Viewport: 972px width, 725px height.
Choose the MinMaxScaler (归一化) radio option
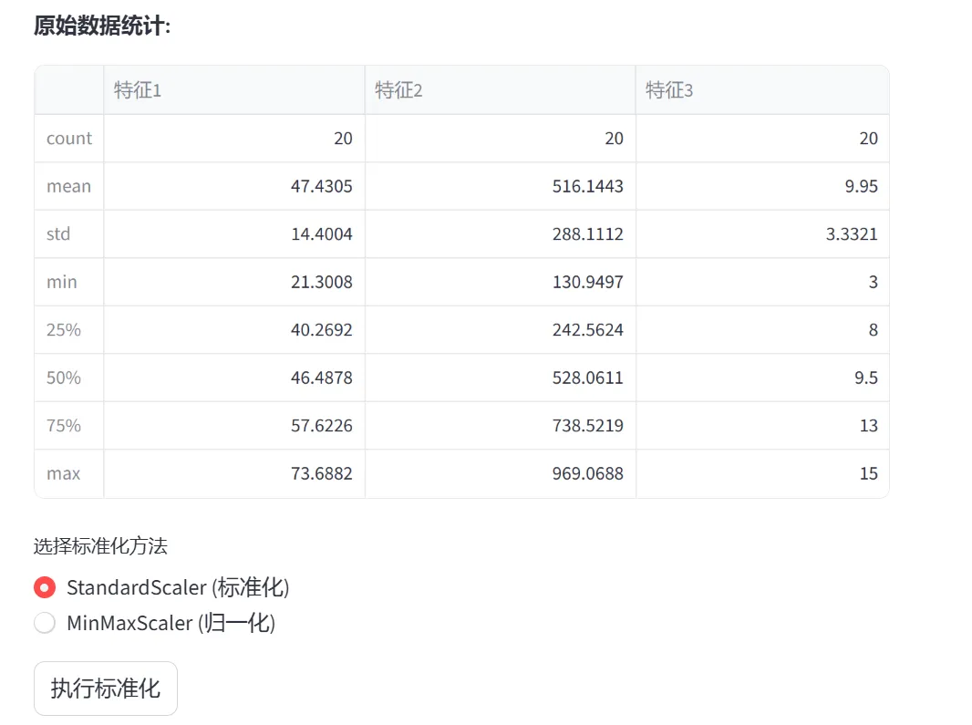(x=45, y=624)
